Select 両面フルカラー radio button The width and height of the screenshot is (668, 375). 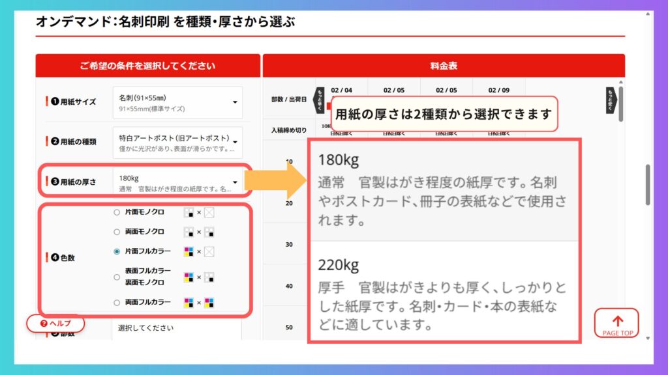coord(117,303)
